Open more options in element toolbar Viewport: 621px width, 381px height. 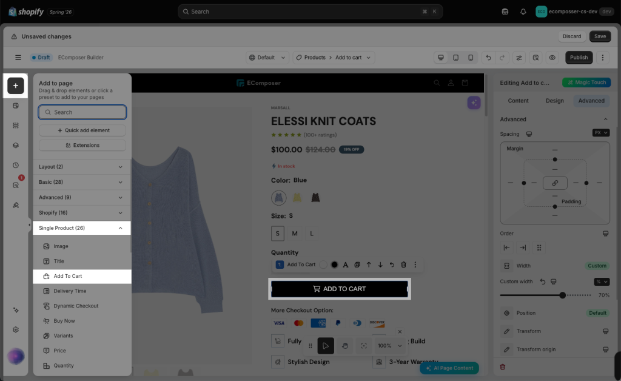point(415,265)
